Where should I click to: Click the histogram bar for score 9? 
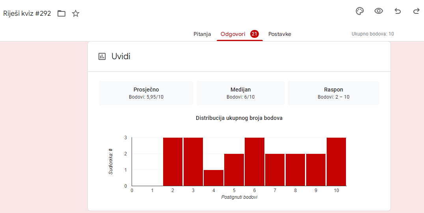pos(316,170)
